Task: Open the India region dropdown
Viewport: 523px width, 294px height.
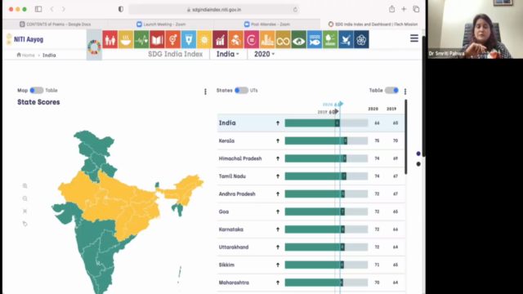Action: pyautogui.click(x=228, y=54)
